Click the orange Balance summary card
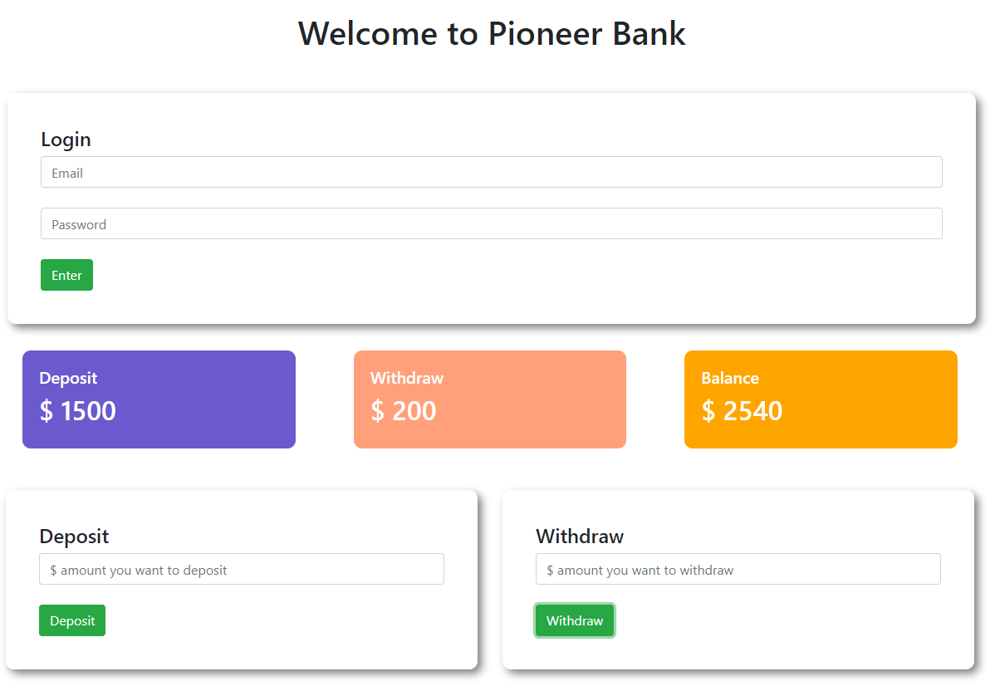This screenshot has width=995, height=691. point(821,399)
